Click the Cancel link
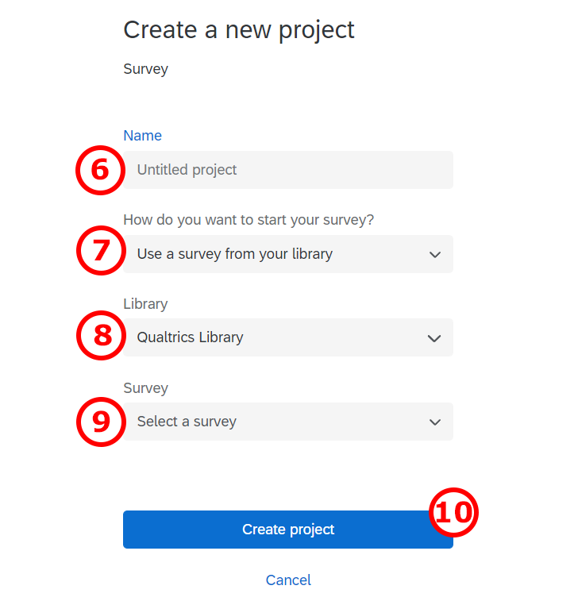The height and width of the screenshot is (601, 578). tap(288, 580)
